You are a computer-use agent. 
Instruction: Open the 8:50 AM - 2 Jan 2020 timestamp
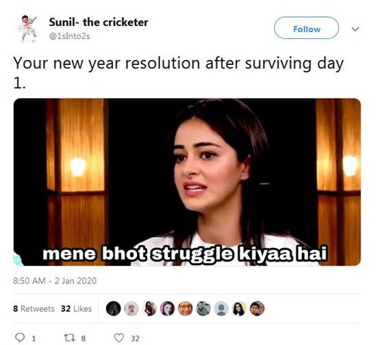[x=55, y=281]
